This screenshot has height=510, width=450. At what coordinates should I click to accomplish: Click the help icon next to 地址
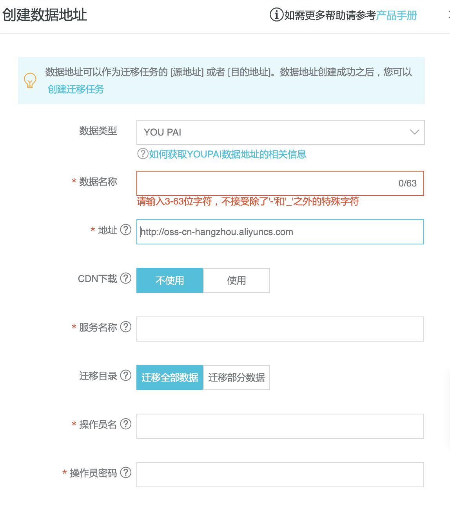126,230
